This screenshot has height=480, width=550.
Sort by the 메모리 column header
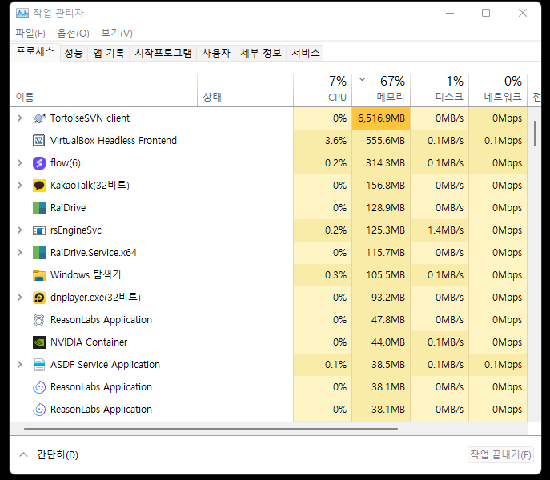point(381,90)
